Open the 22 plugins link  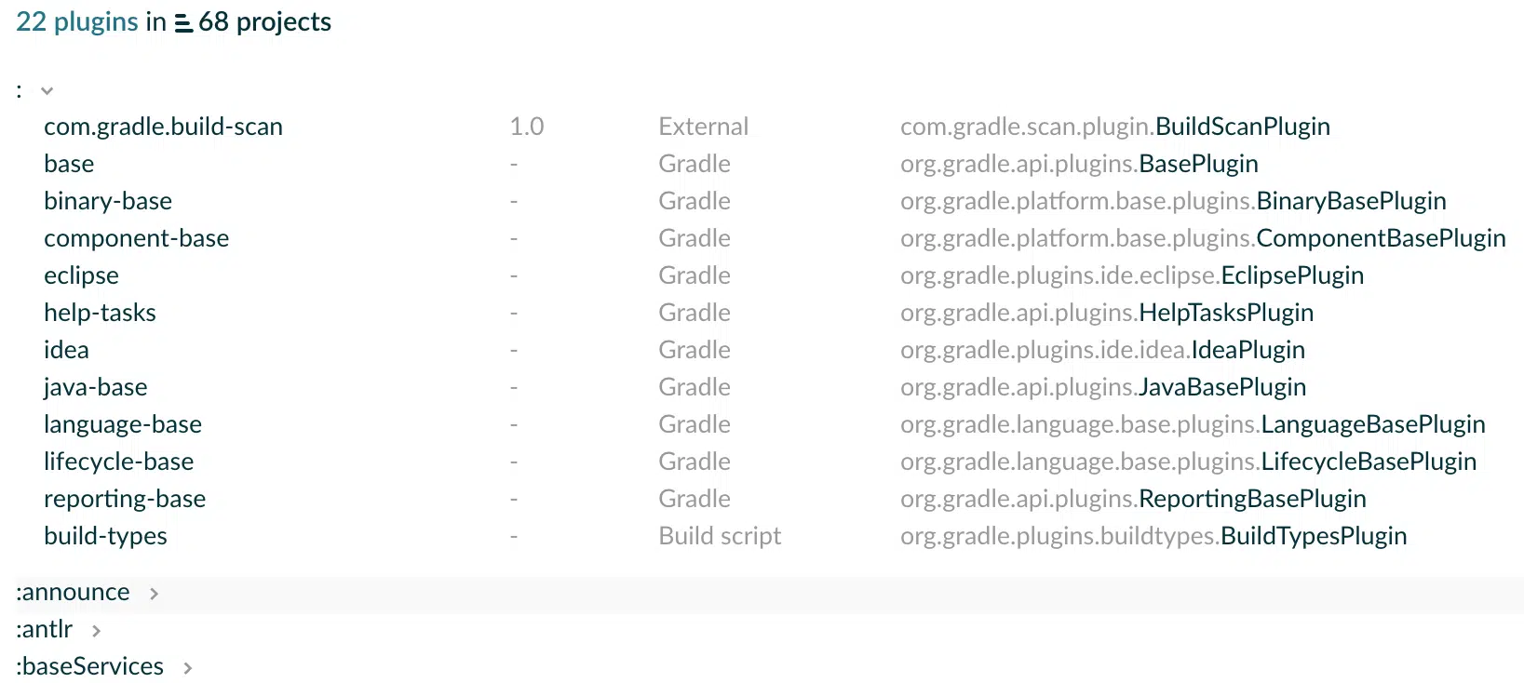[x=77, y=22]
